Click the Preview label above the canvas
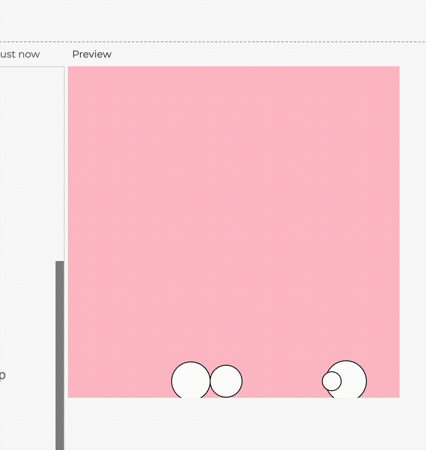426x450 pixels. pyautogui.click(x=92, y=54)
